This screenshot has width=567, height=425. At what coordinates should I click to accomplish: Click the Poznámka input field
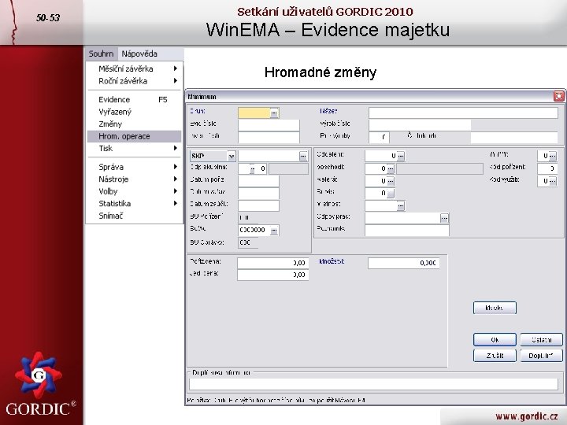pos(407,230)
